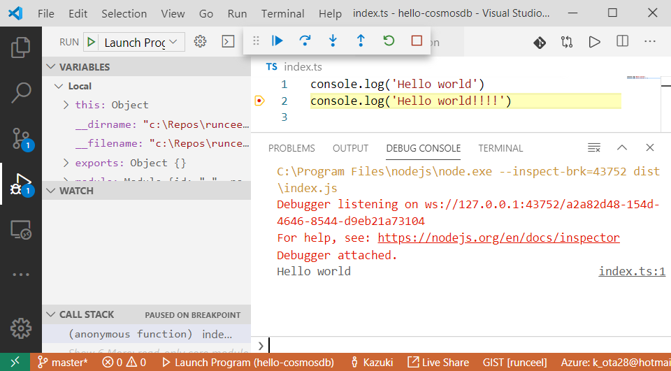Click the Kazuki account in status bar
671x371 pixels.
[x=371, y=363]
